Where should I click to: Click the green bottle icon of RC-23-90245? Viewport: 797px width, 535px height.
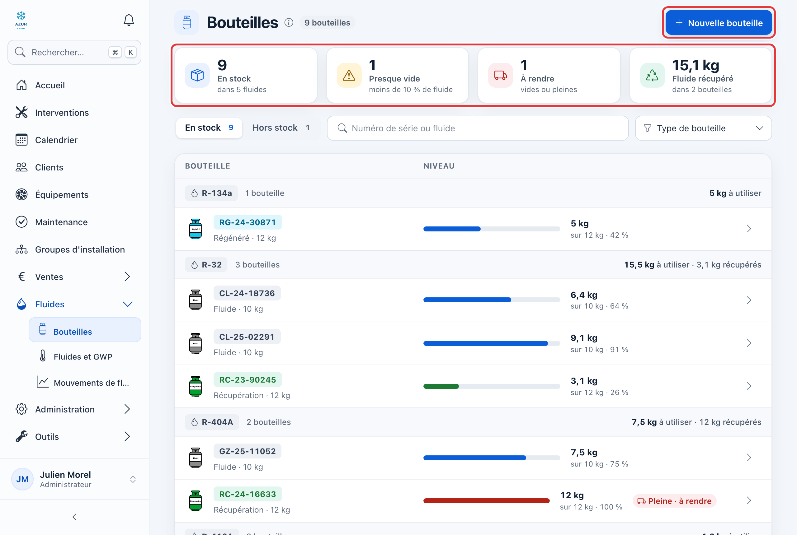pos(196,386)
